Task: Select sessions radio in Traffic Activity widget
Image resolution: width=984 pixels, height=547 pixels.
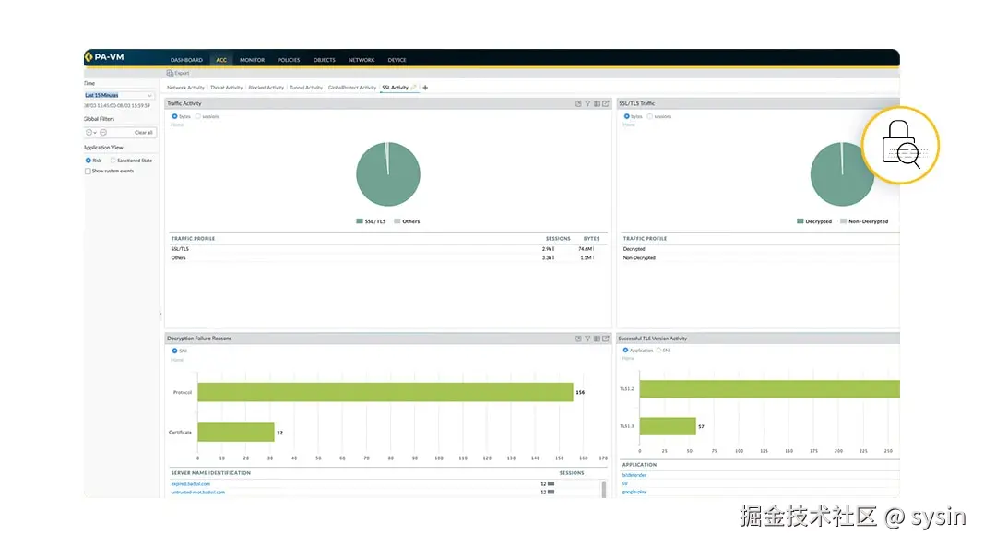Action: tap(198, 116)
